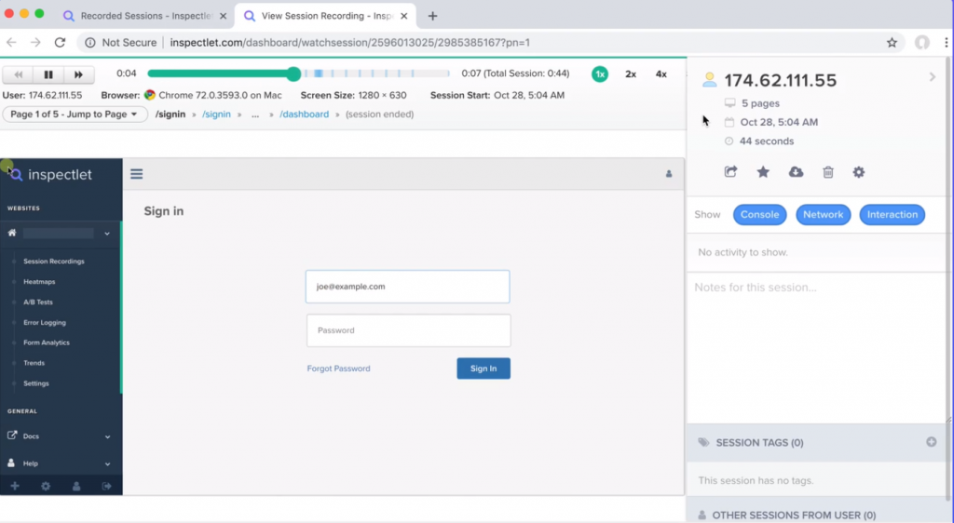Image resolution: width=954 pixels, height=523 pixels.
Task: Toggle the Console filter pill
Action: [x=759, y=214]
